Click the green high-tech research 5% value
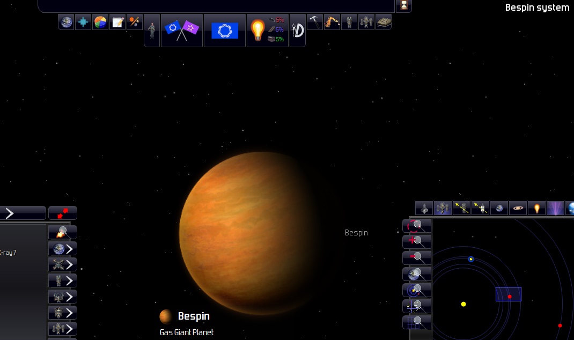This screenshot has width=574, height=340. 279,39
